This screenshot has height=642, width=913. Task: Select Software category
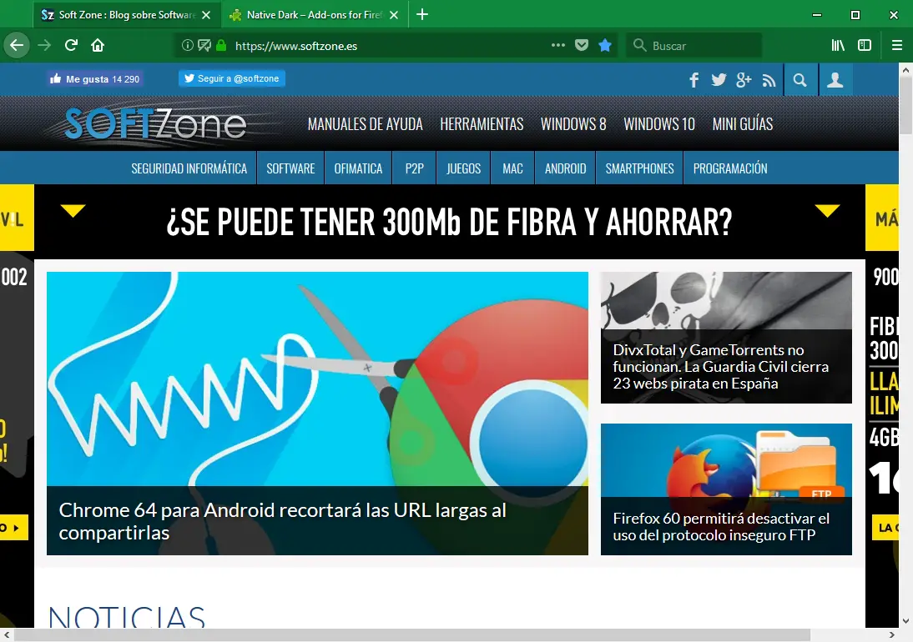click(290, 168)
